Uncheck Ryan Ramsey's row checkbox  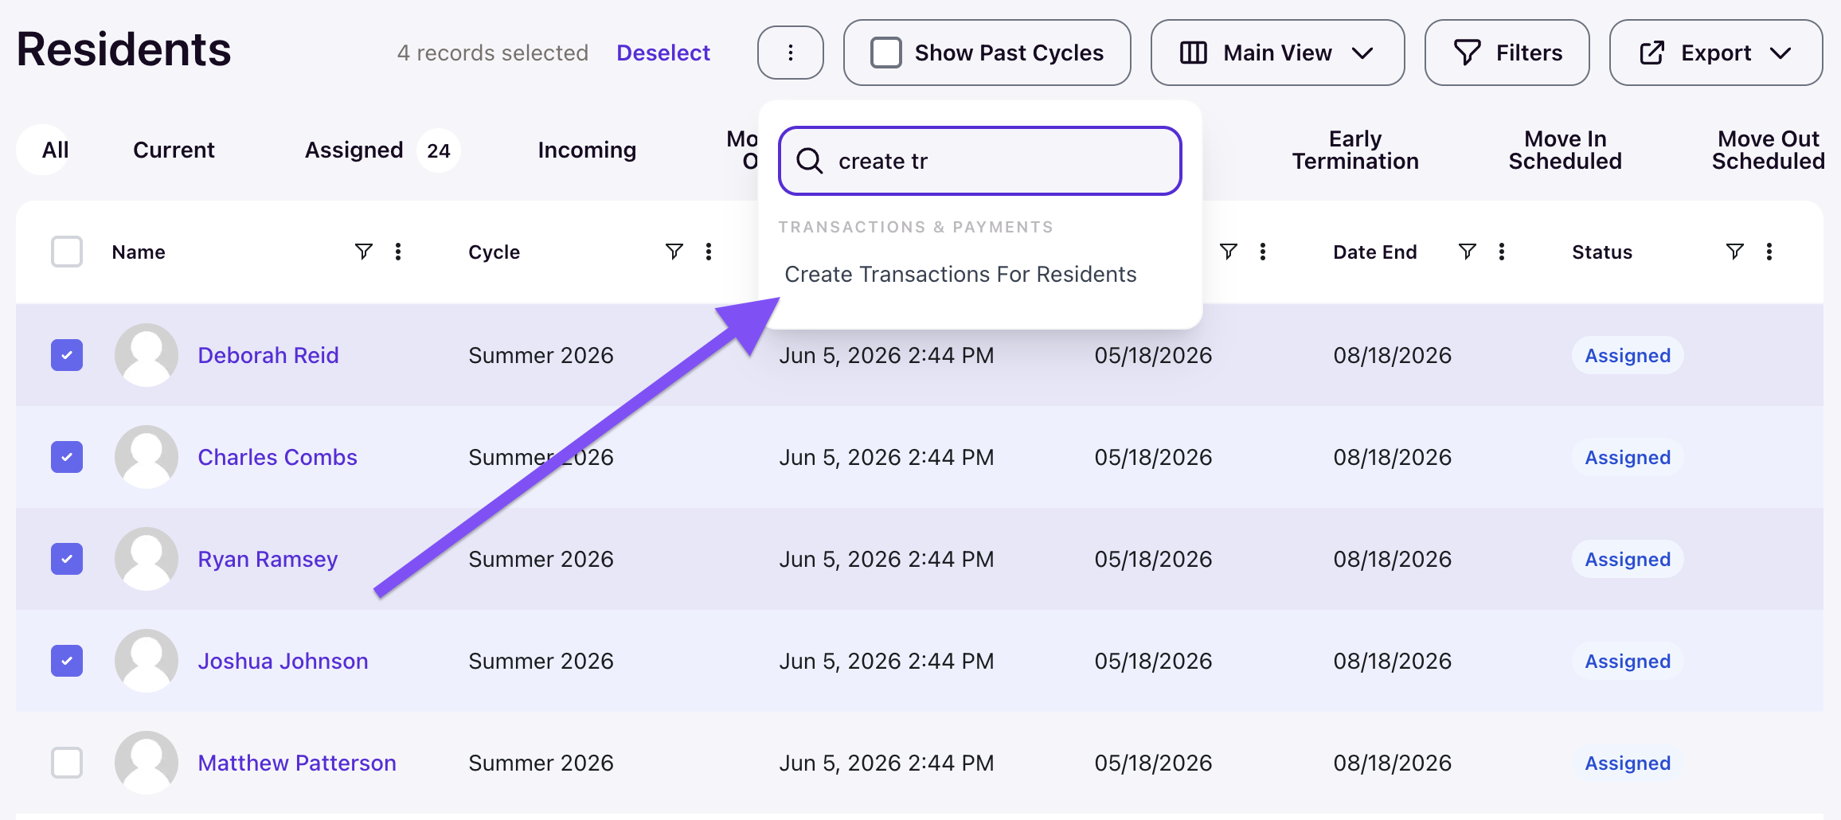(x=67, y=559)
